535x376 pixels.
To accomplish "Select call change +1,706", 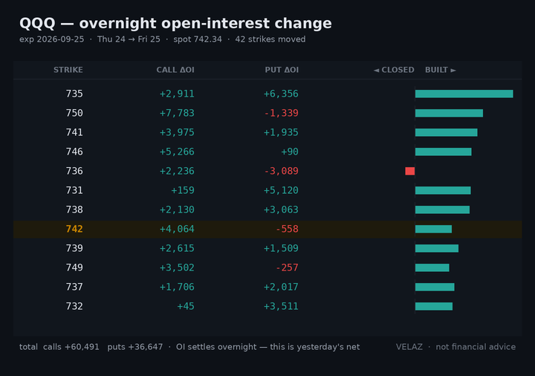I will [177, 287].
